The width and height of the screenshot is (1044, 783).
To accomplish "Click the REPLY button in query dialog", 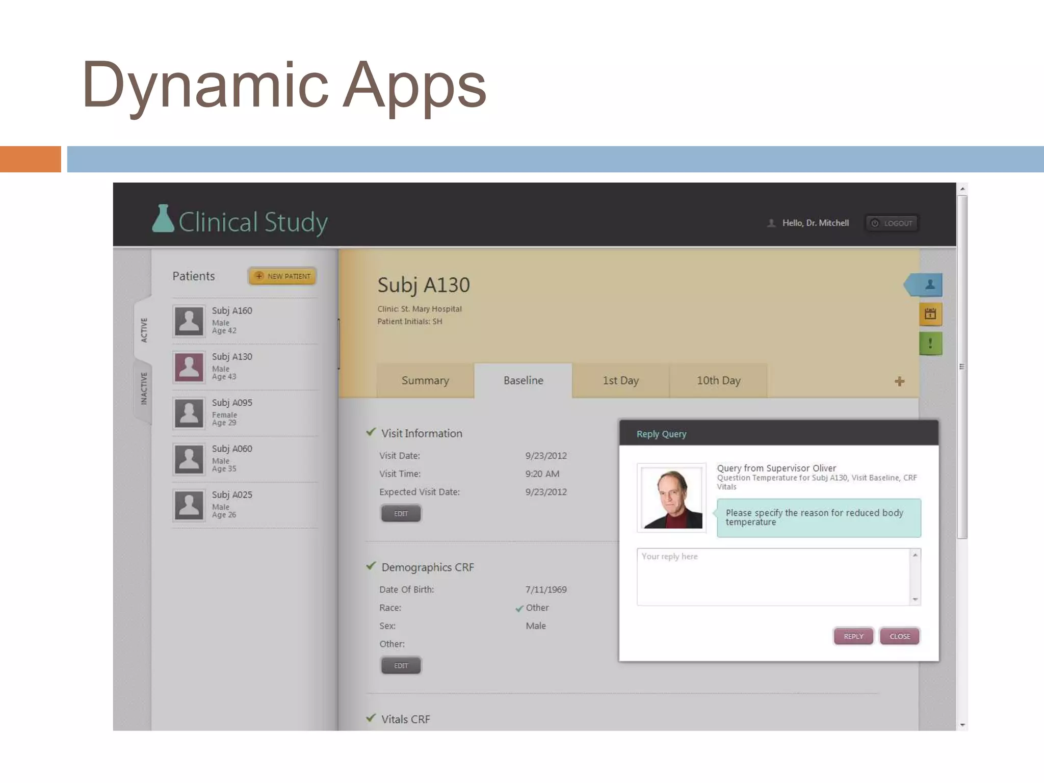I will (853, 636).
